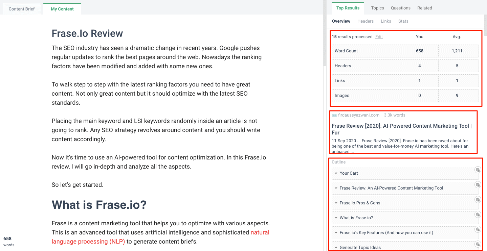Viewport: 487px width, 251px height.
Task: Click the average images value 9
Action: [x=457, y=96]
